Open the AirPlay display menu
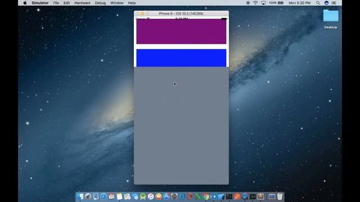 [263, 3]
